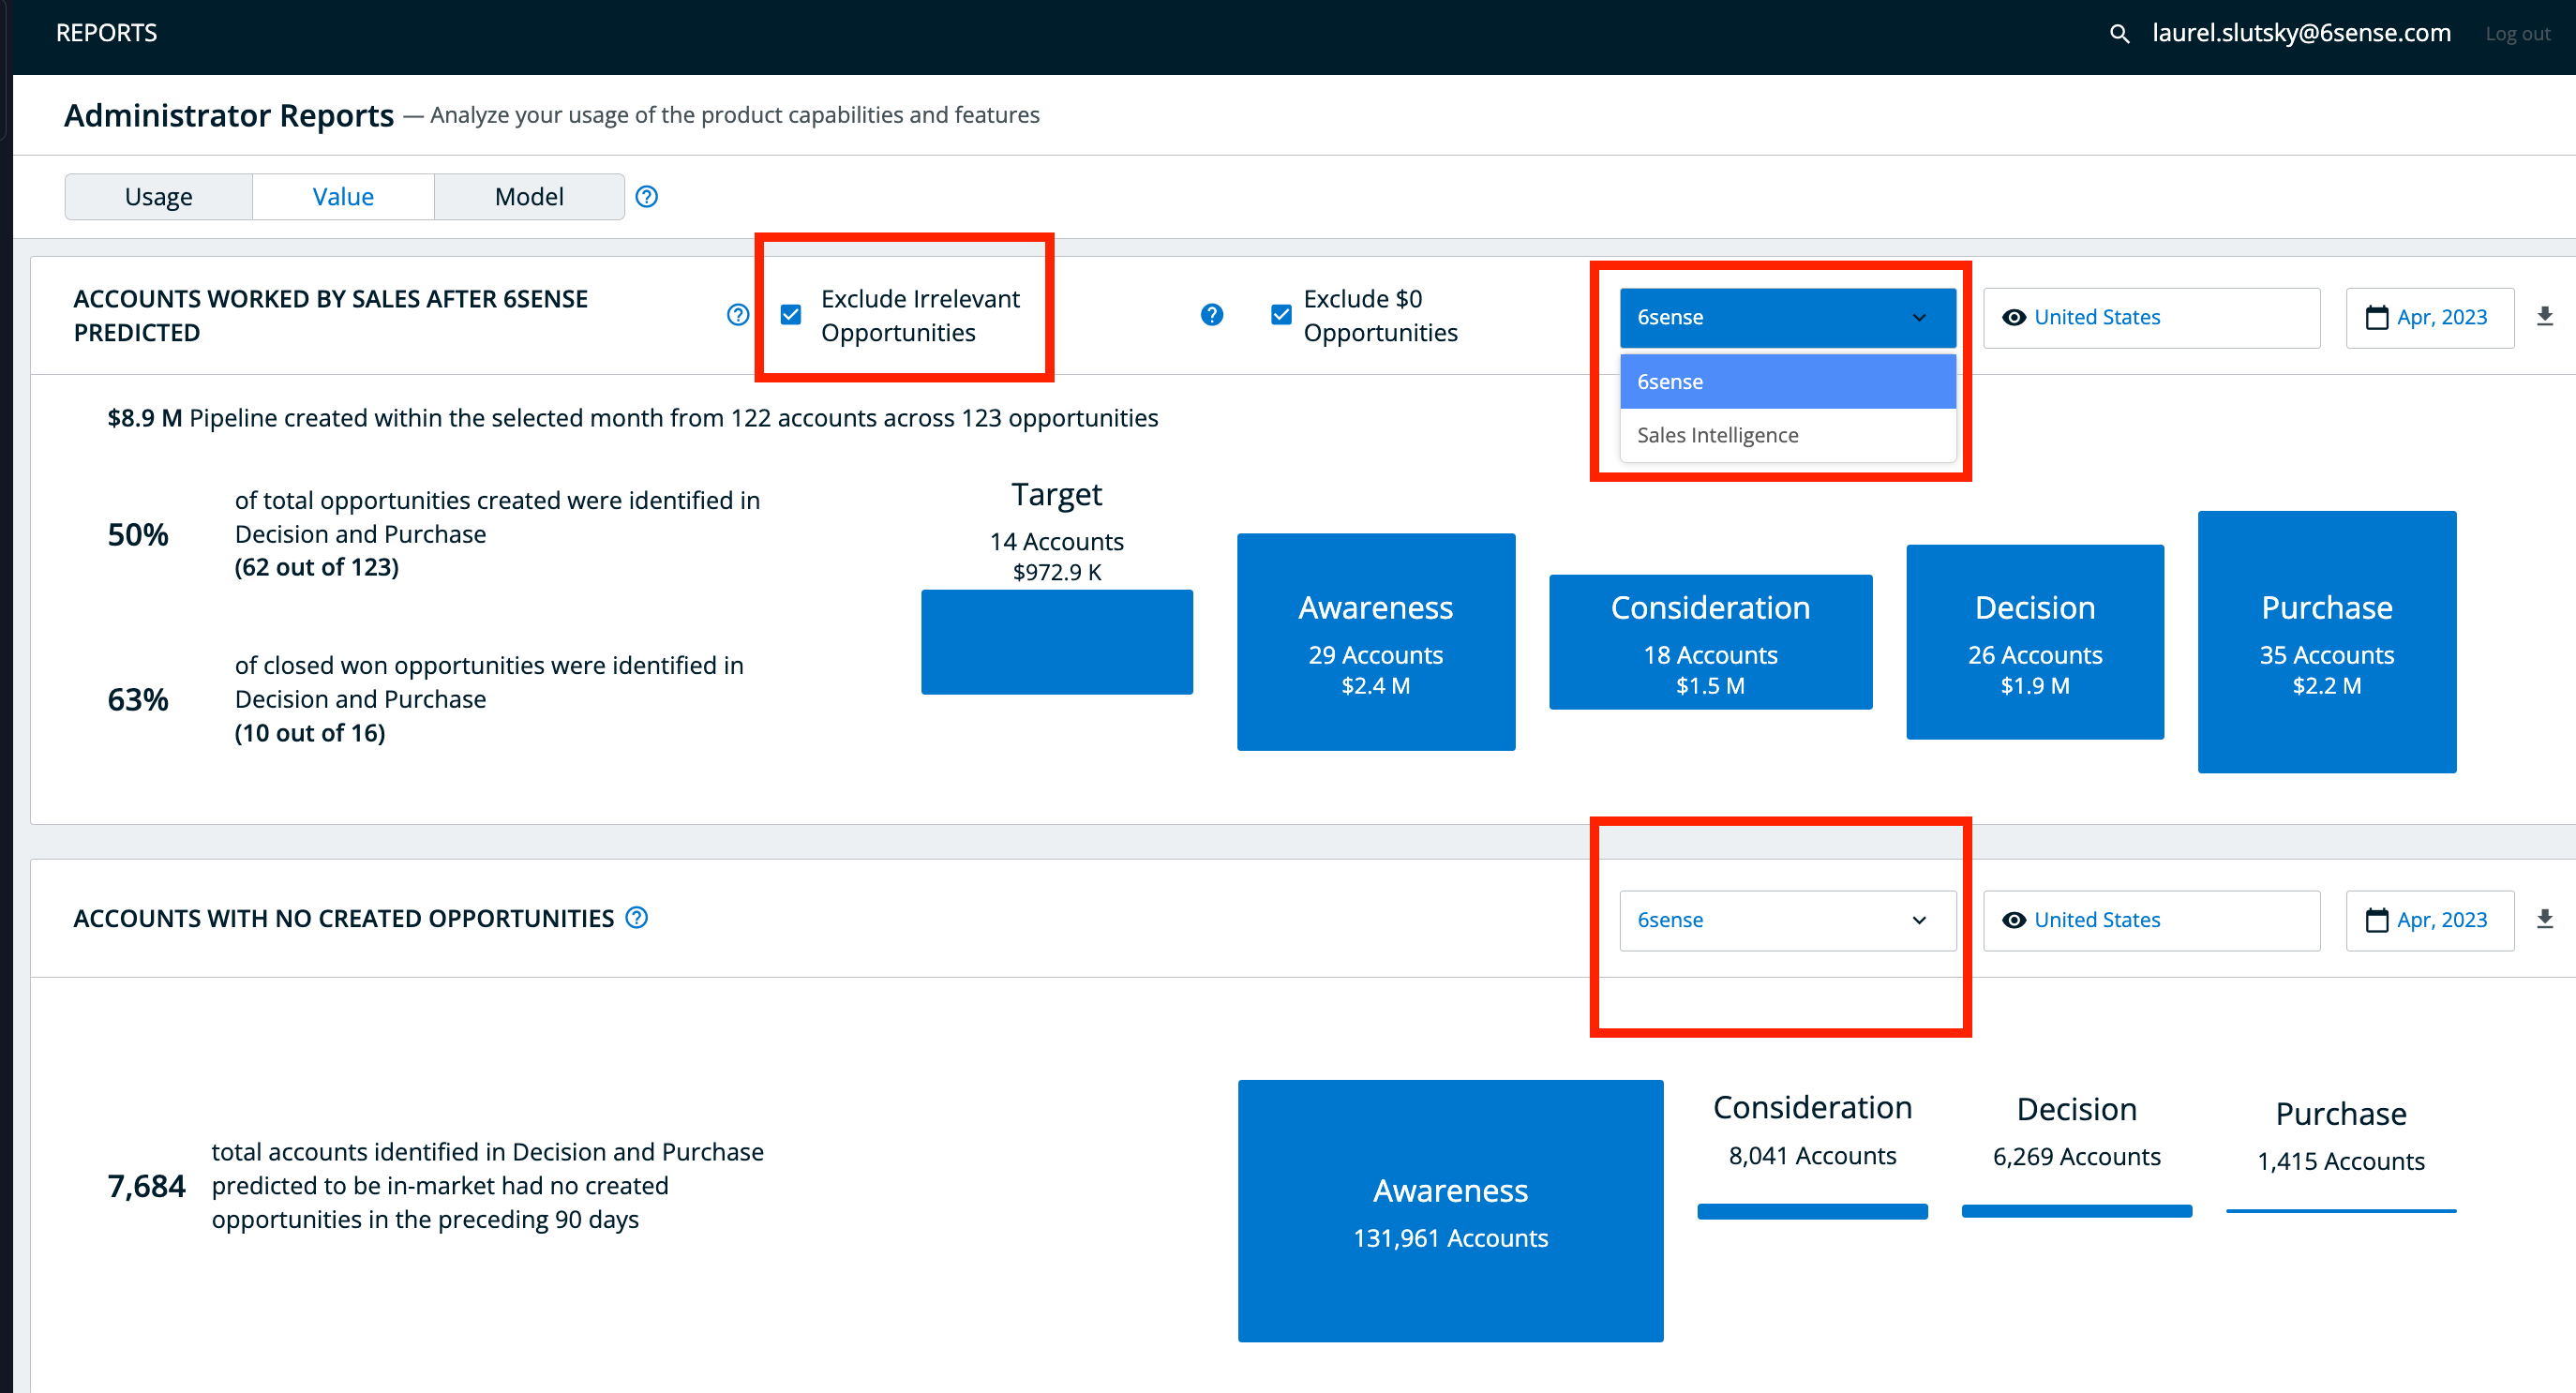Click the '8,041 Accounts' label
This screenshot has width=2576, height=1393.
click(x=1812, y=1156)
